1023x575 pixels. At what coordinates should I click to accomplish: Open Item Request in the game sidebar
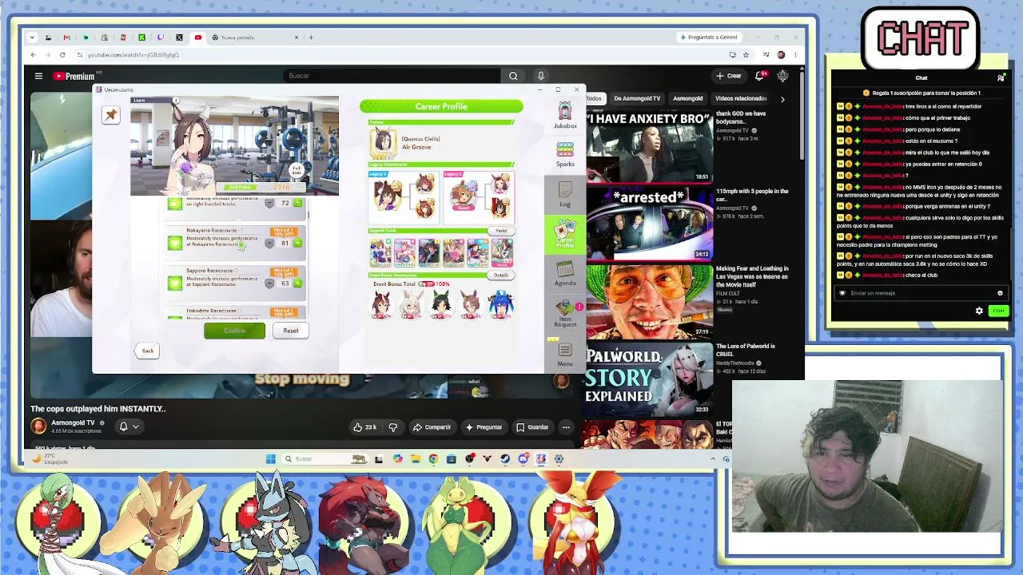565,313
